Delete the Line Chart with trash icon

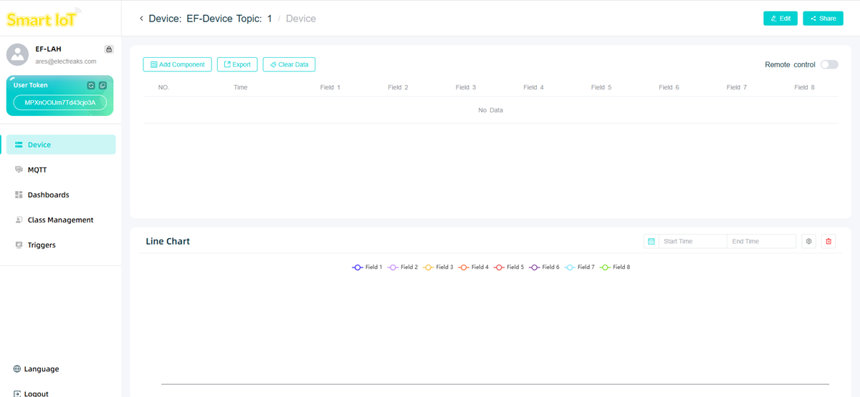(828, 242)
